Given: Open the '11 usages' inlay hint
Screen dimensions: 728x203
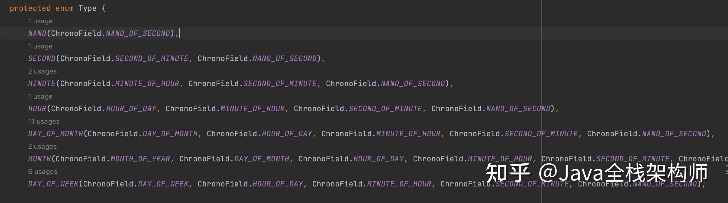Looking at the screenshot, I should tap(44, 121).
